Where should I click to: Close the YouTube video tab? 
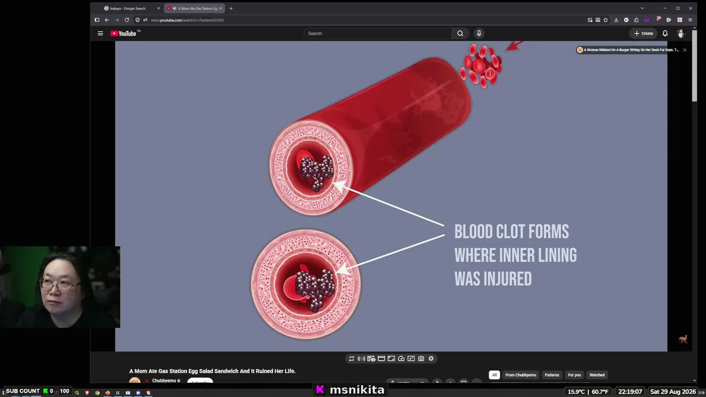coord(221,8)
